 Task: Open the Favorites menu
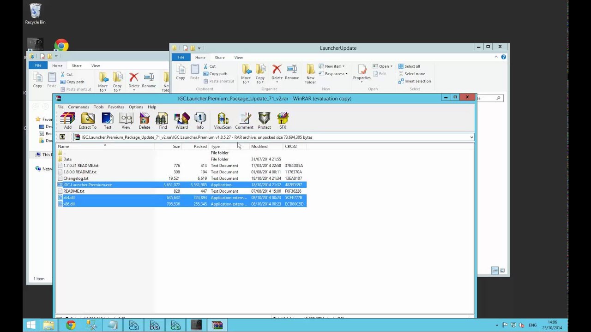pos(116,107)
